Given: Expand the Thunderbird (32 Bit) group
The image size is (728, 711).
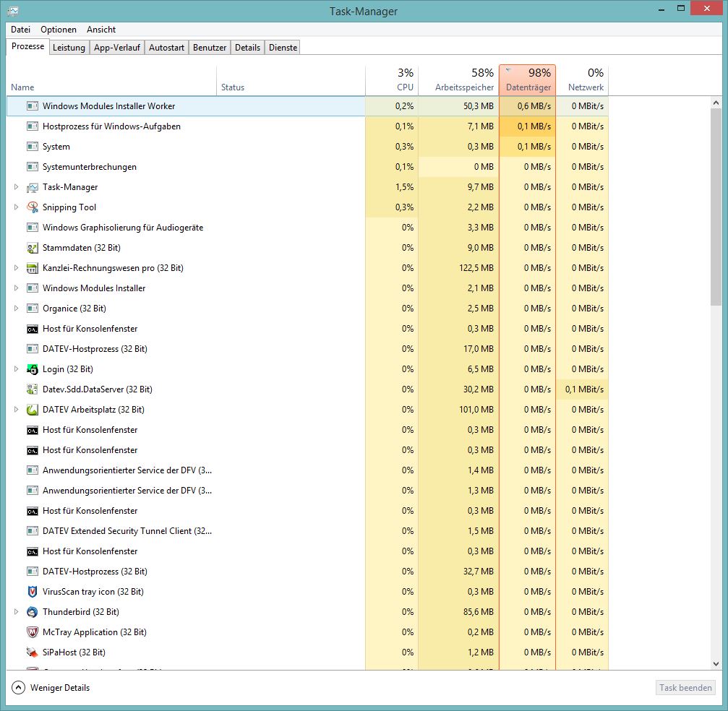Looking at the screenshot, I should point(16,612).
